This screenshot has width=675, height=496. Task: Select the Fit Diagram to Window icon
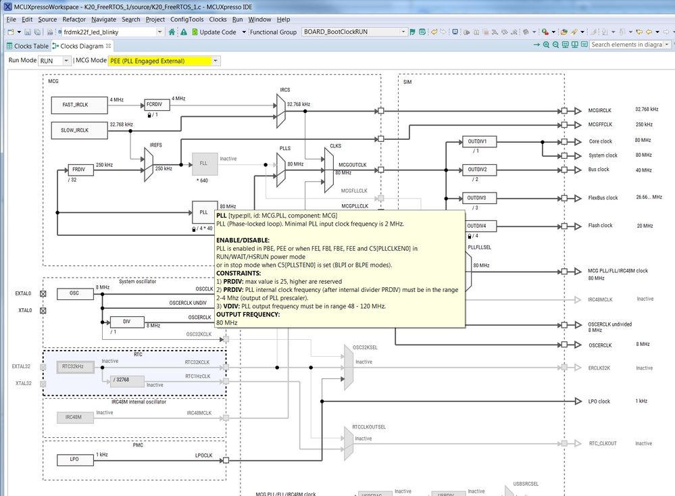[x=566, y=45]
